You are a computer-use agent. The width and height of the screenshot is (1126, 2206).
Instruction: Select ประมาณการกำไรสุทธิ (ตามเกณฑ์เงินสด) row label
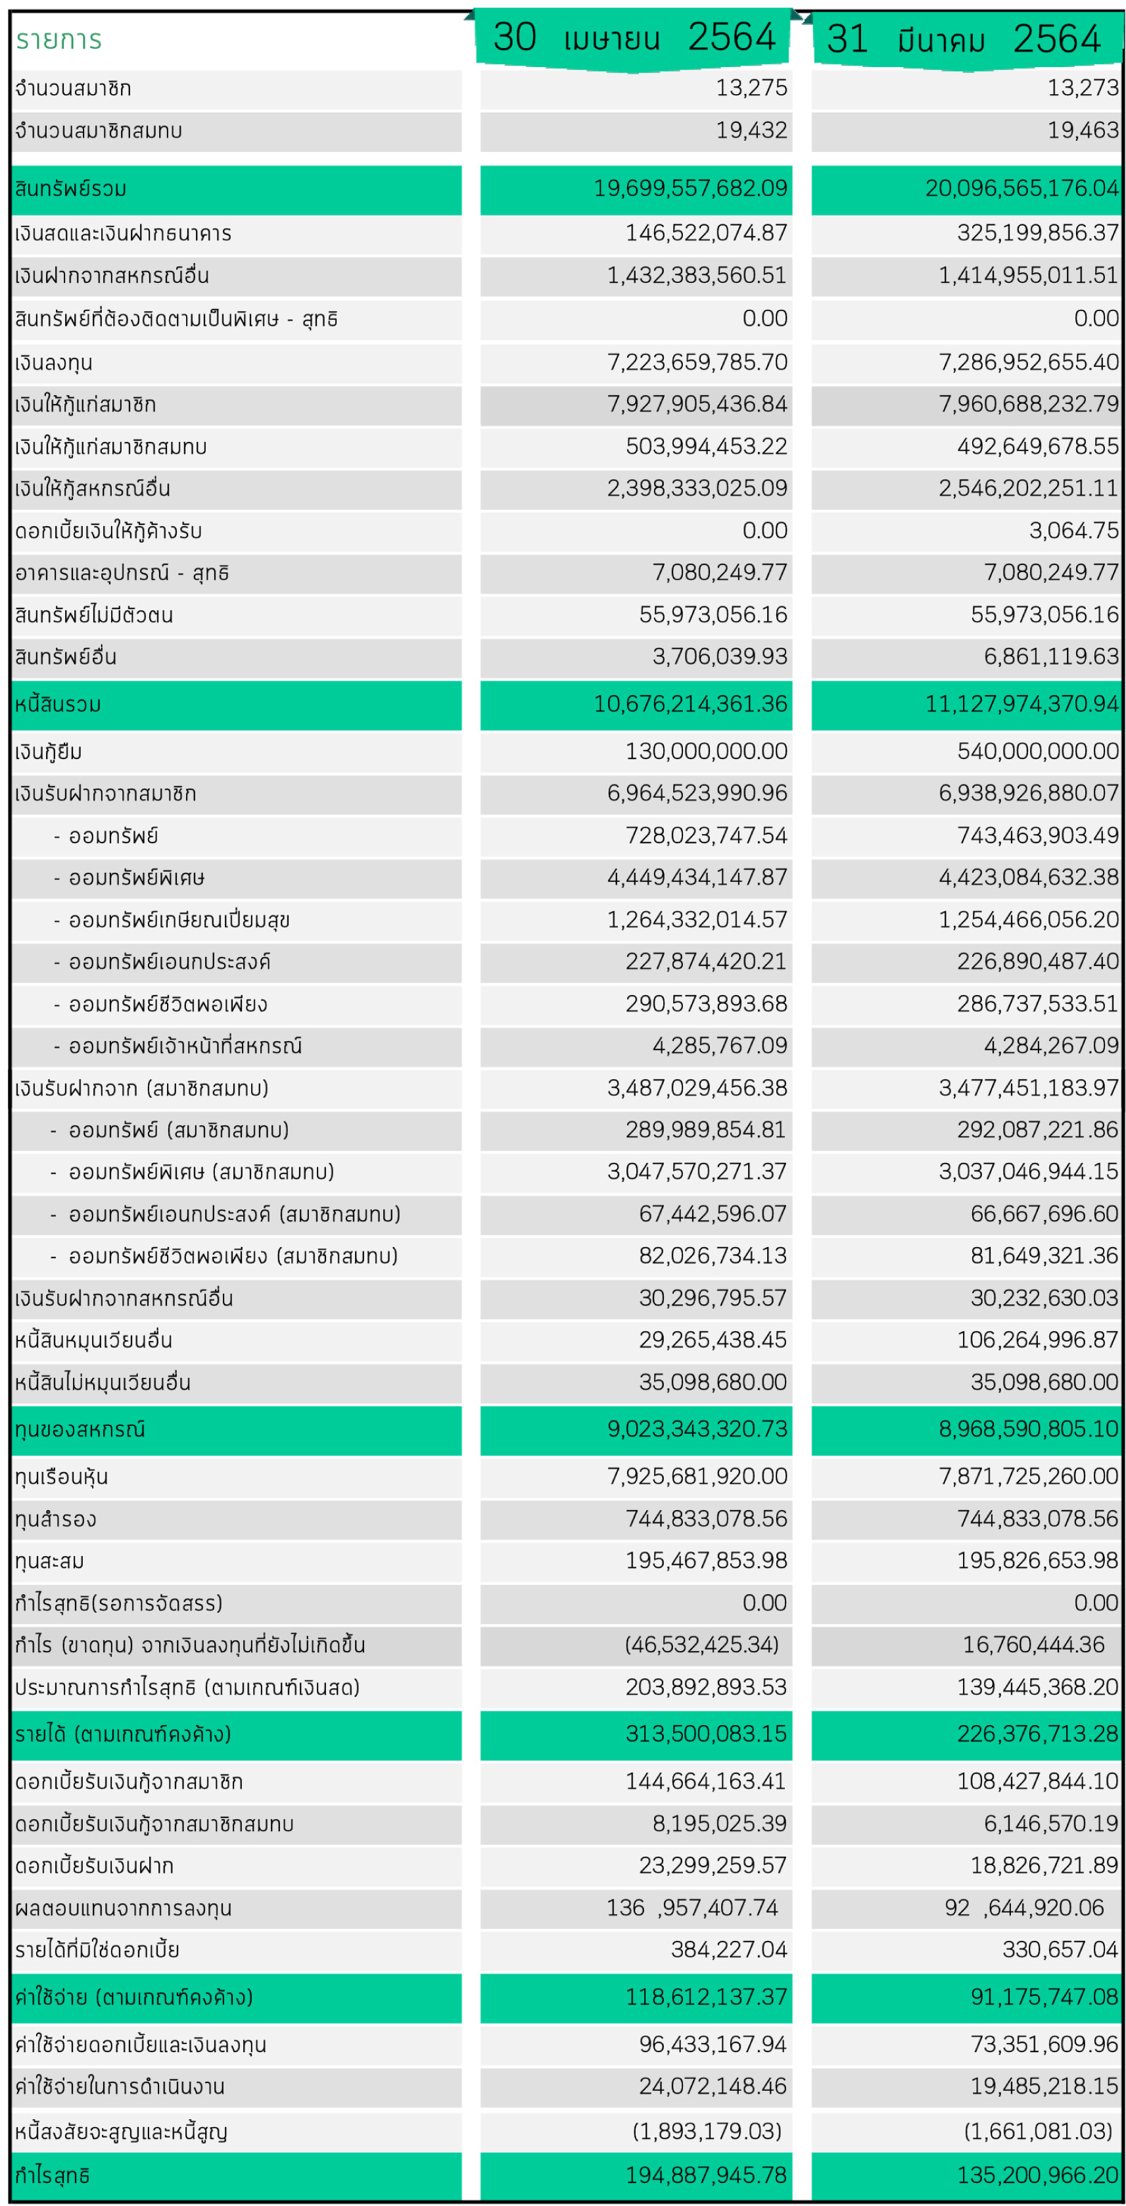click(x=187, y=1688)
